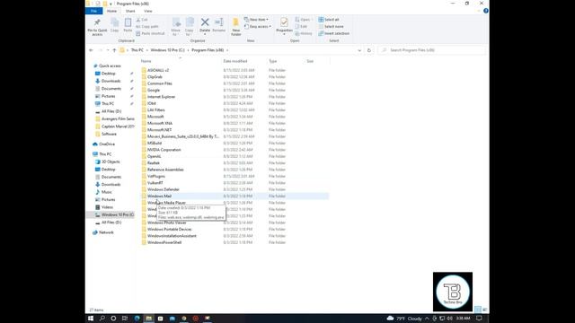Click the taskbar Search magnifier icon

[x=102, y=319]
